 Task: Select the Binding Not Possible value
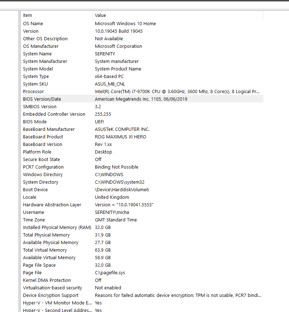116,167
